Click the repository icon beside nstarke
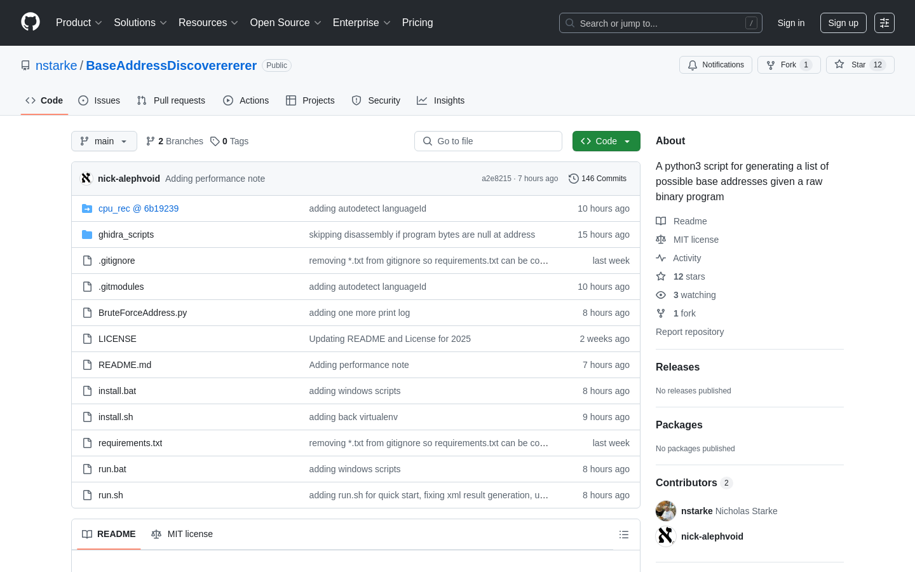The image size is (915, 572). [x=25, y=65]
